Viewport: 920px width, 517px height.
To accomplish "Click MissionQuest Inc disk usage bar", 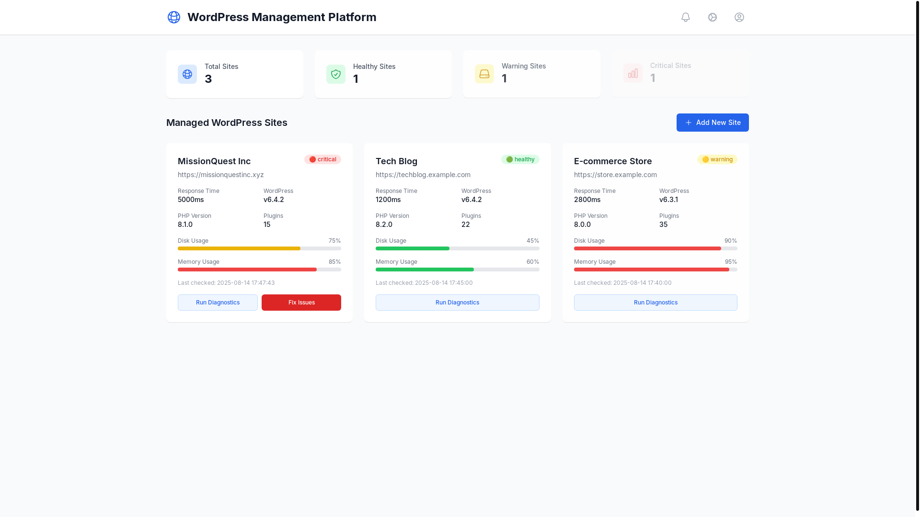I will click(x=259, y=248).
